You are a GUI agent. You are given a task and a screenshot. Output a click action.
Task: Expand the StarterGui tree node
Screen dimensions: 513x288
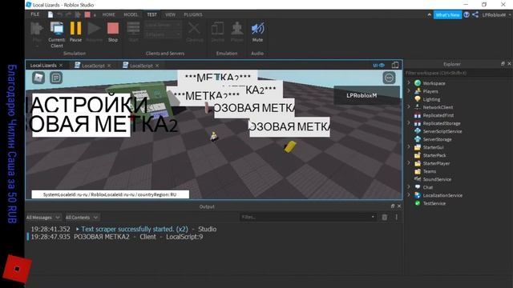(x=409, y=147)
